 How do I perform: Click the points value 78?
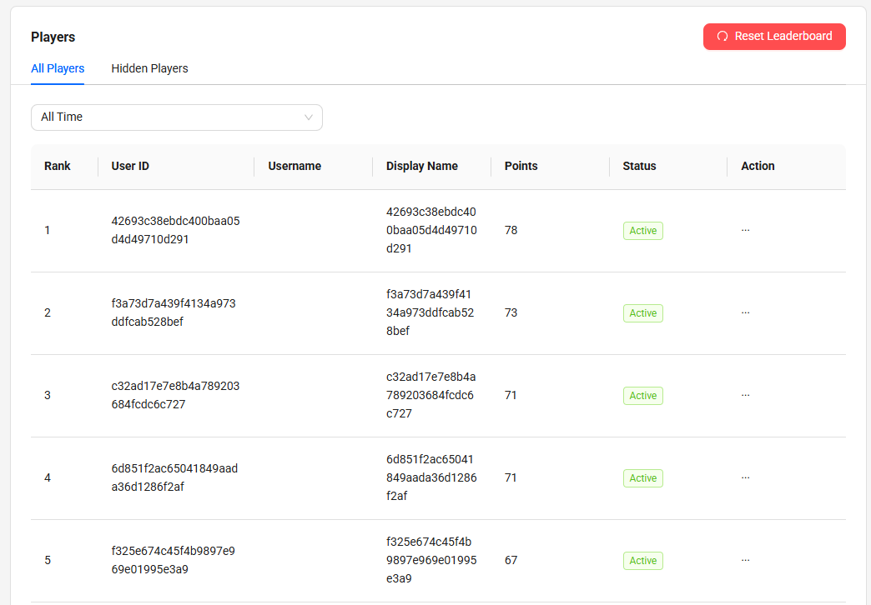point(511,230)
